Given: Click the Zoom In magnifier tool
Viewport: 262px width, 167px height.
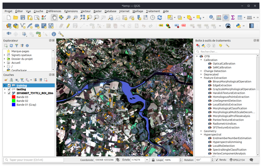Looking at the screenshot, I should 68,17.
